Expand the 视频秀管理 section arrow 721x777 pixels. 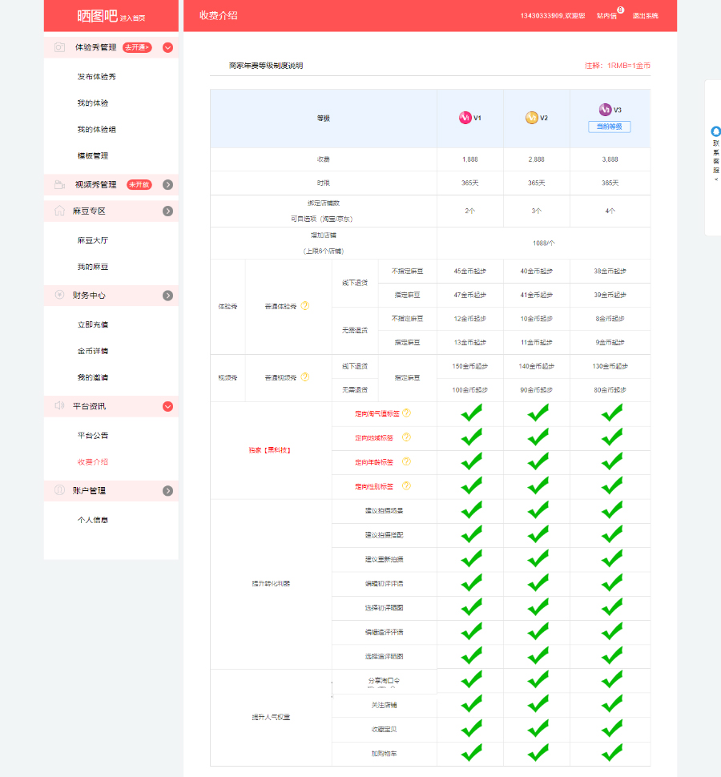click(168, 185)
